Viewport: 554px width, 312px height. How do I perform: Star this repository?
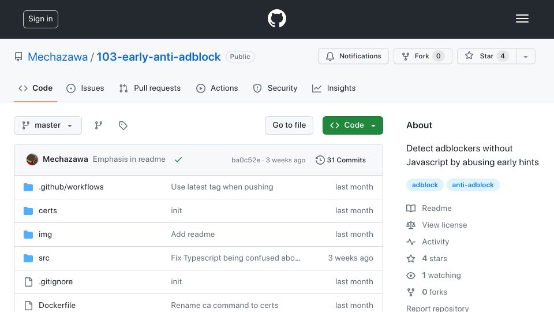point(486,56)
